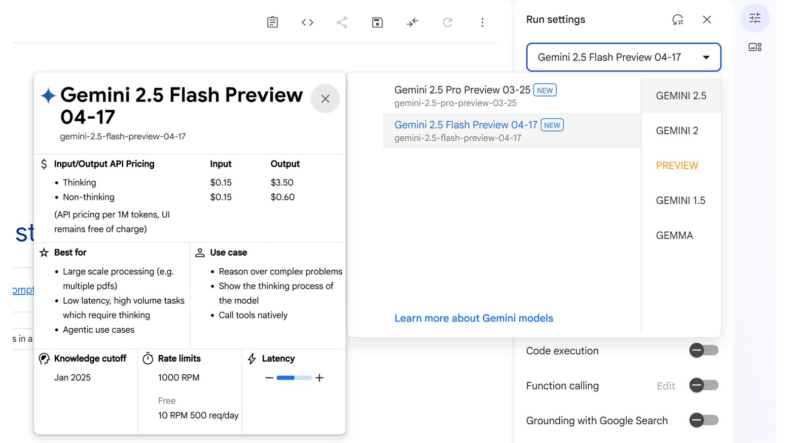Image resolution: width=789 pixels, height=443 pixels.
Task: Click the person icon beside Use case
Action: coord(200,253)
